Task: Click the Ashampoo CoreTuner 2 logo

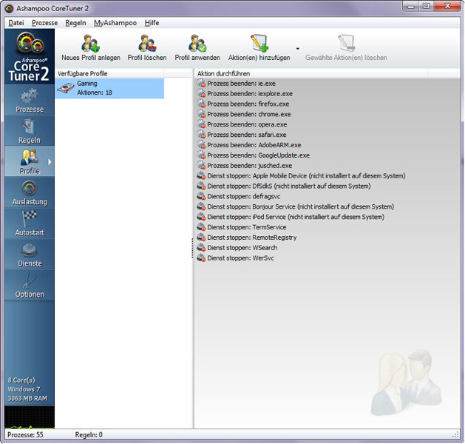Action: point(30,56)
